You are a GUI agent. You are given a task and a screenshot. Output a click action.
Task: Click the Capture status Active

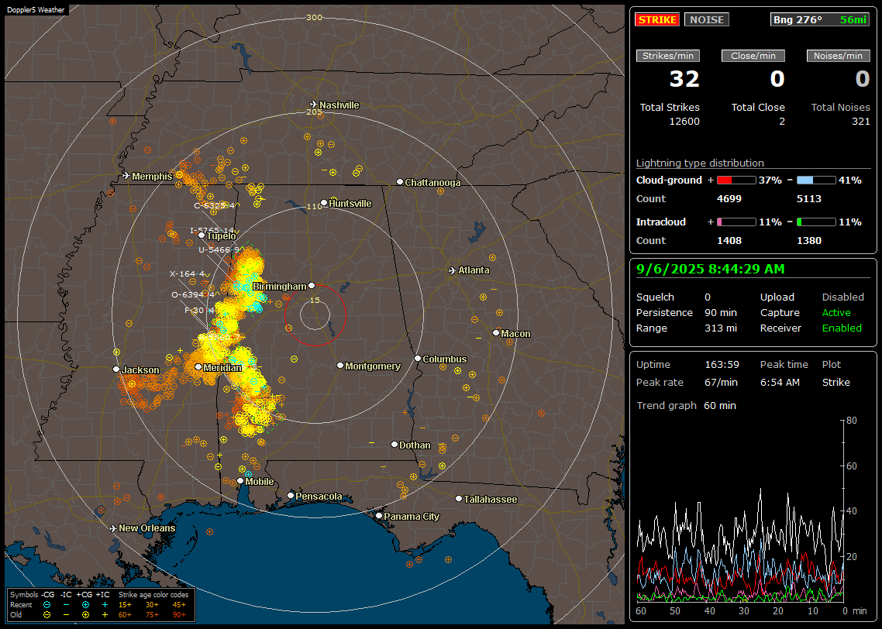click(x=836, y=312)
